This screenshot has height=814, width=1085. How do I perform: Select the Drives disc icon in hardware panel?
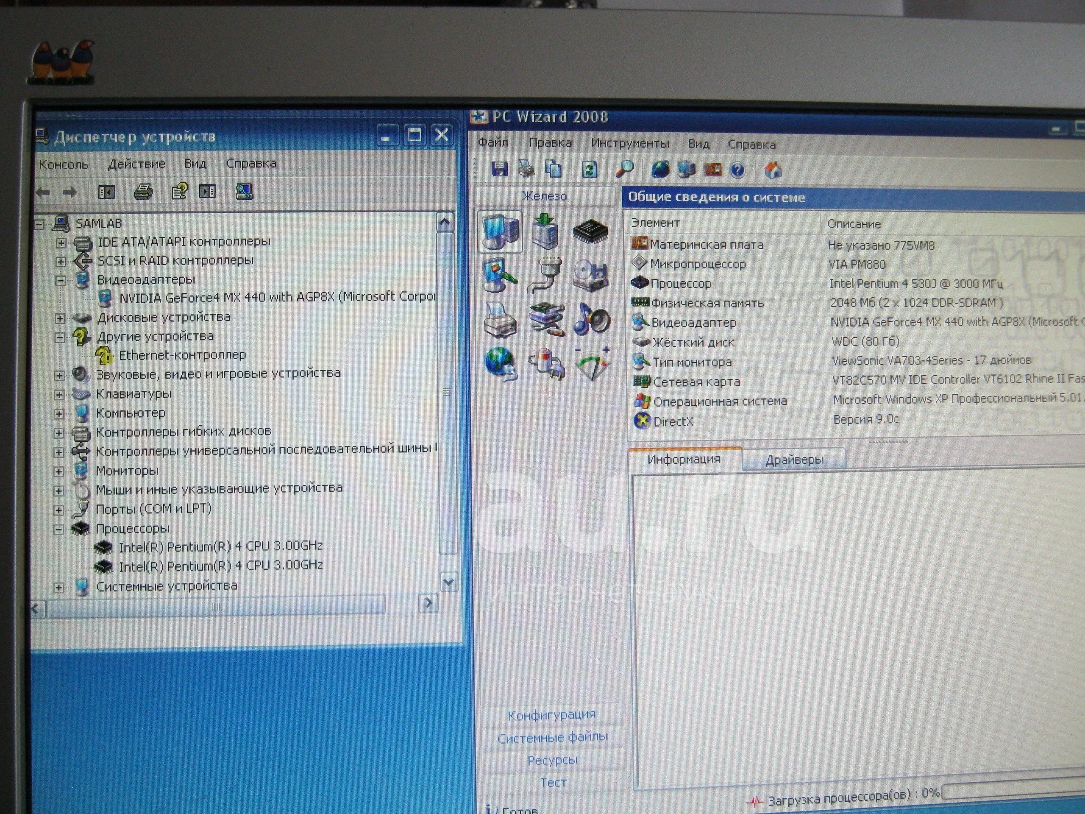click(590, 277)
